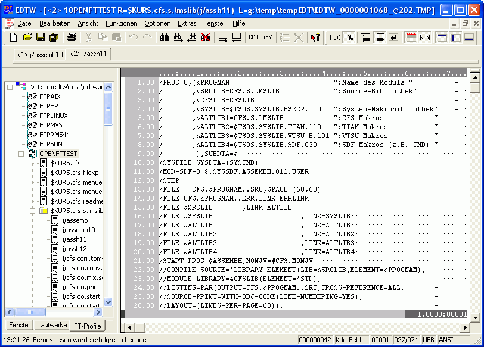Collapse the root n:\edtw\test tree node
The width and height of the screenshot is (484, 347).
(10, 87)
